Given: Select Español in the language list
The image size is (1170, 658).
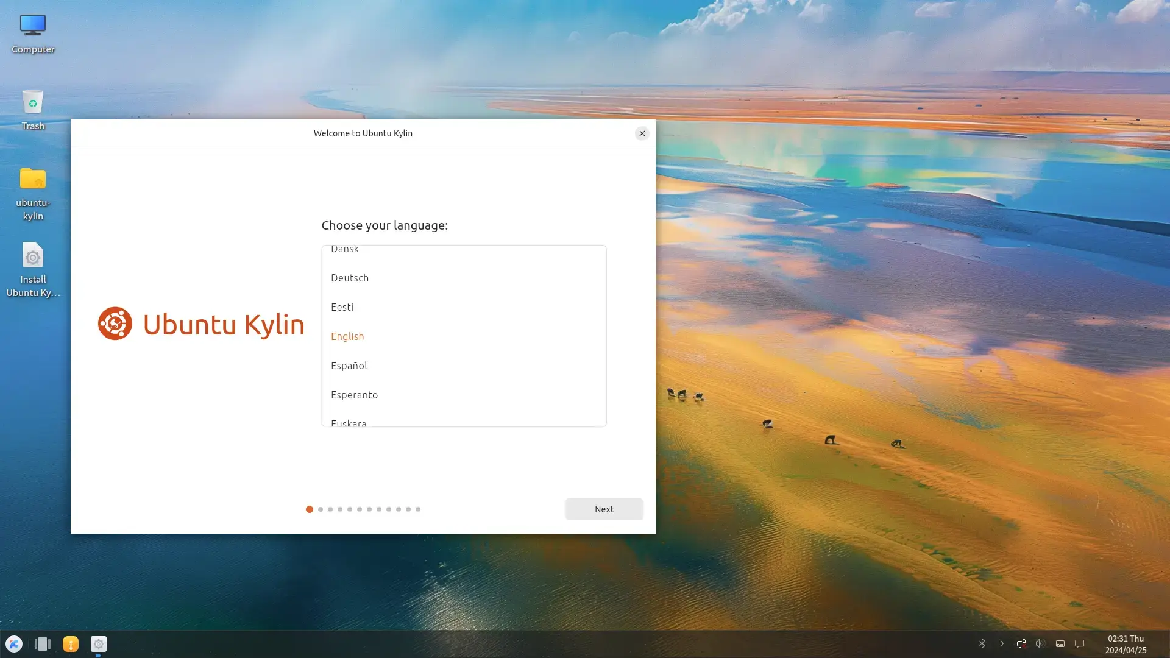Looking at the screenshot, I should coord(464,366).
